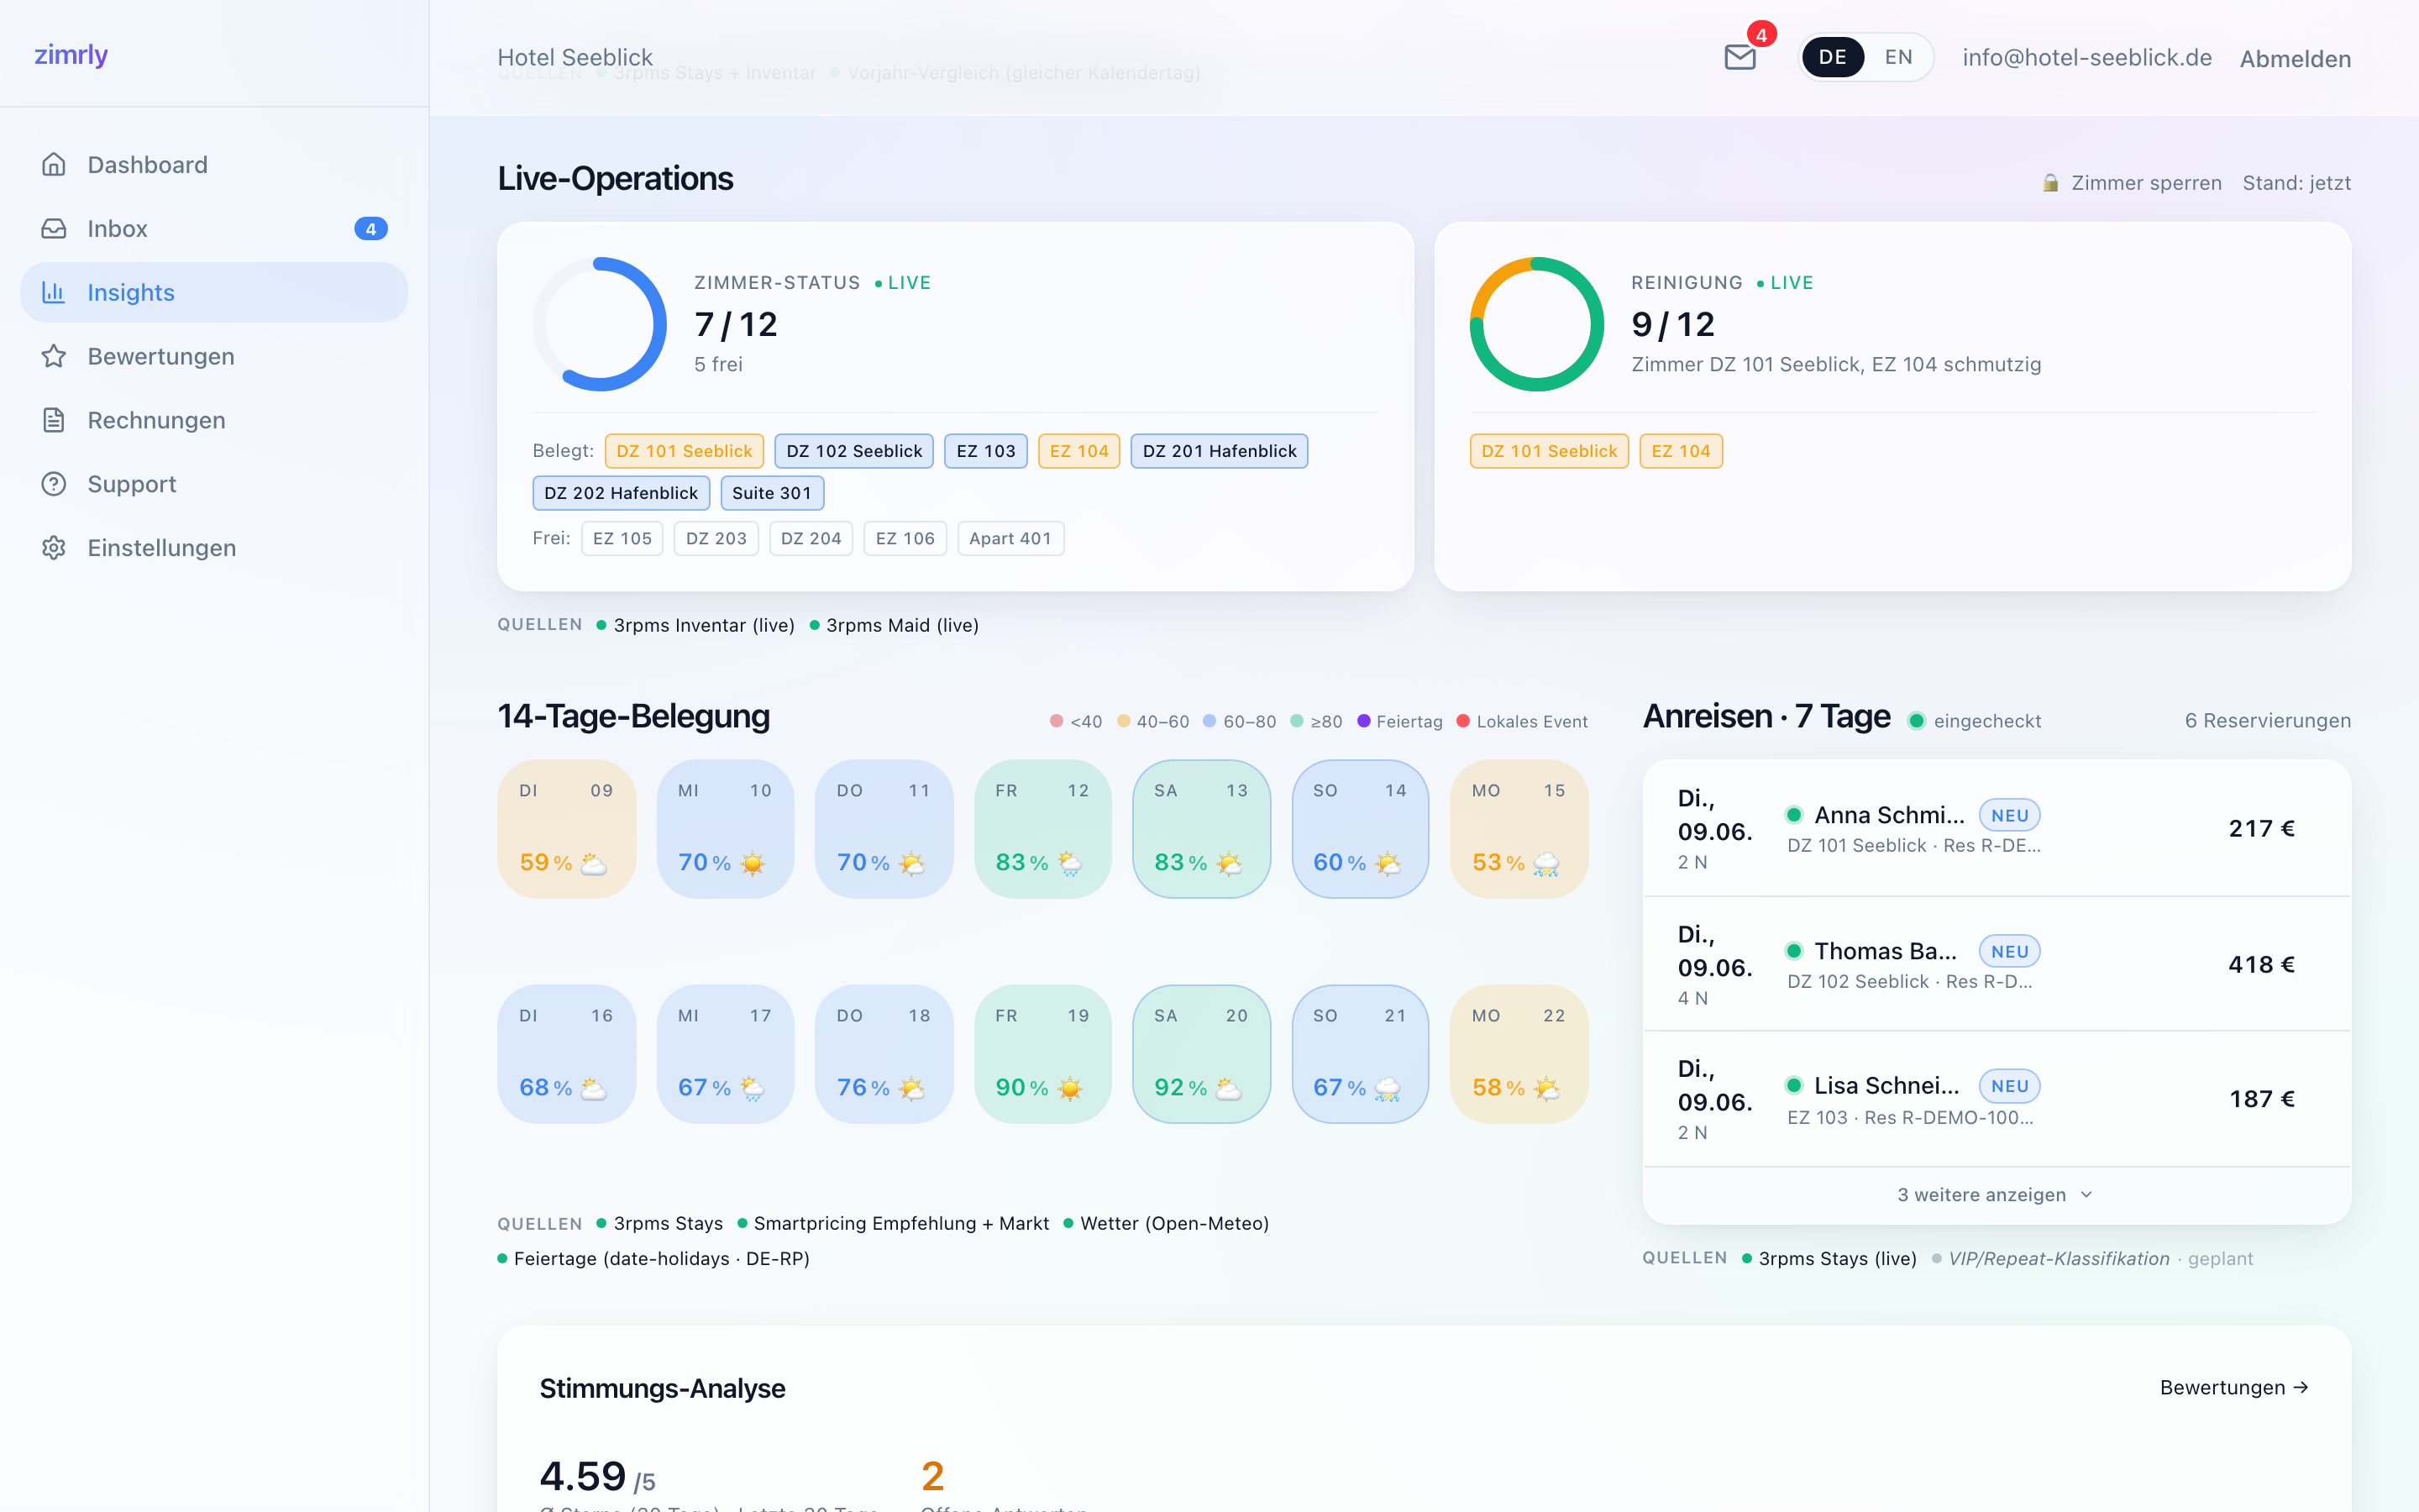Click the cloud icon on SA 20 card
The width and height of the screenshot is (2419, 1512).
(x=1229, y=1088)
